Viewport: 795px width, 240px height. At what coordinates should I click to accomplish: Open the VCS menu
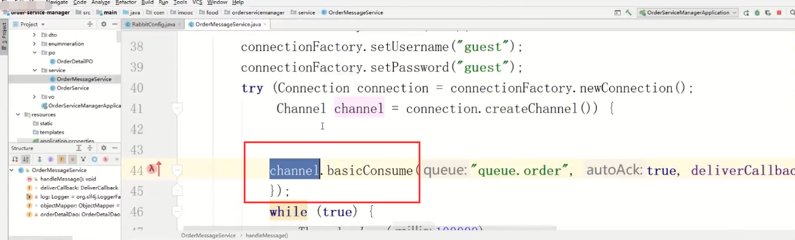[197, 2]
